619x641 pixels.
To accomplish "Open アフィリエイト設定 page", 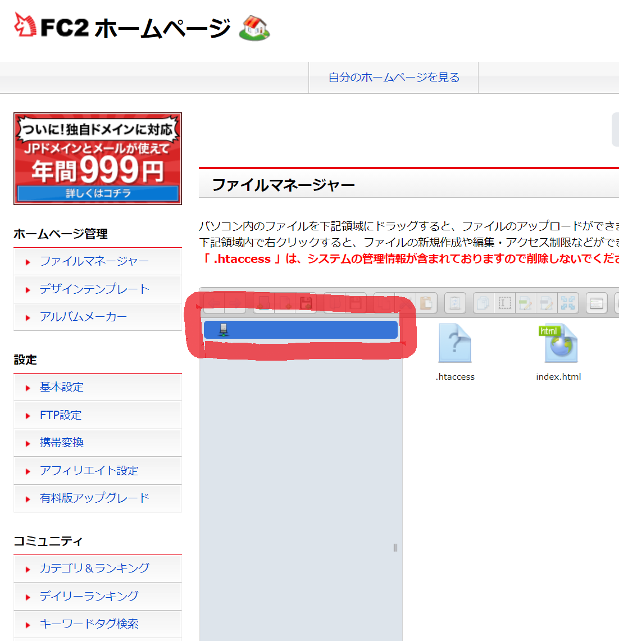I will point(89,471).
